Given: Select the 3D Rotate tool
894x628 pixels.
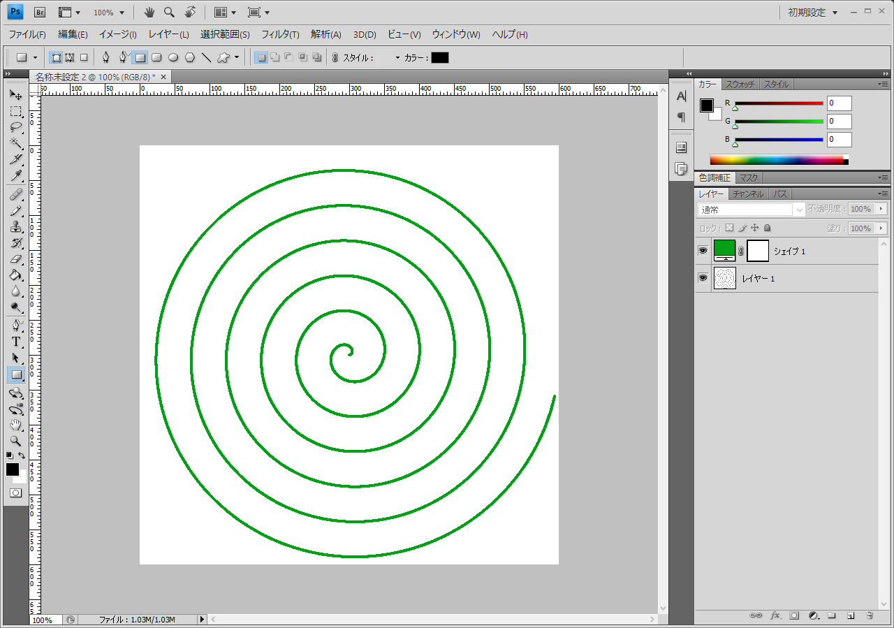Looking at the screenshot, I should tap(15, 393).
